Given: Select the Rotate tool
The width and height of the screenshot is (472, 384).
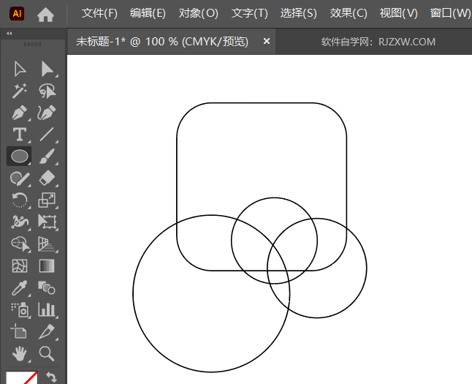Looking at the screenshot, I should click(x=20, y=200).
